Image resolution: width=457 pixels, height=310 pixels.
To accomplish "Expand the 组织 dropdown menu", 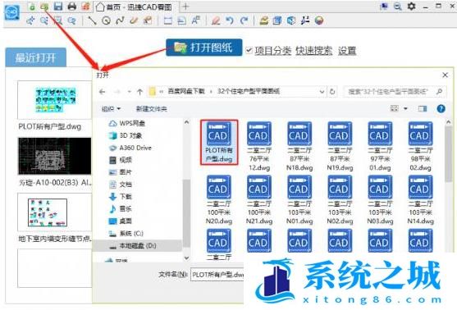I will coord(111,109).
